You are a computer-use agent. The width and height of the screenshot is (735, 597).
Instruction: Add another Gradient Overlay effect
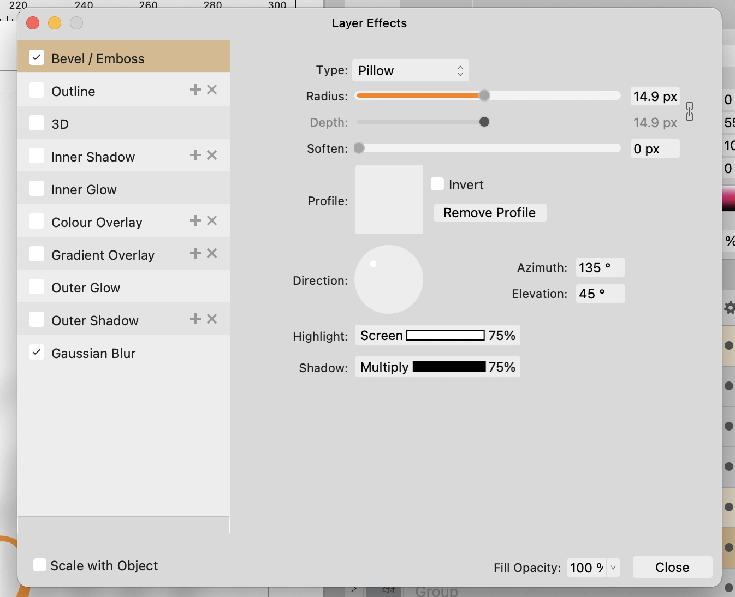point(195,253)
